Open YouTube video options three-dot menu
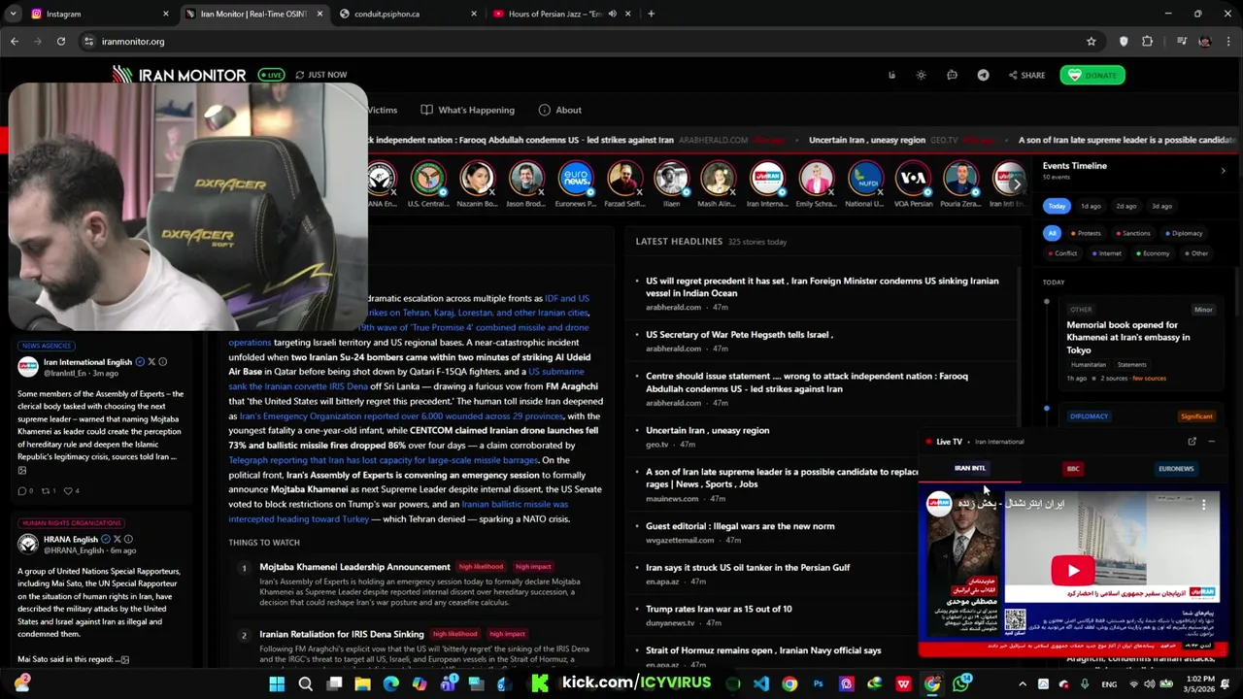 click(1203, 504)
